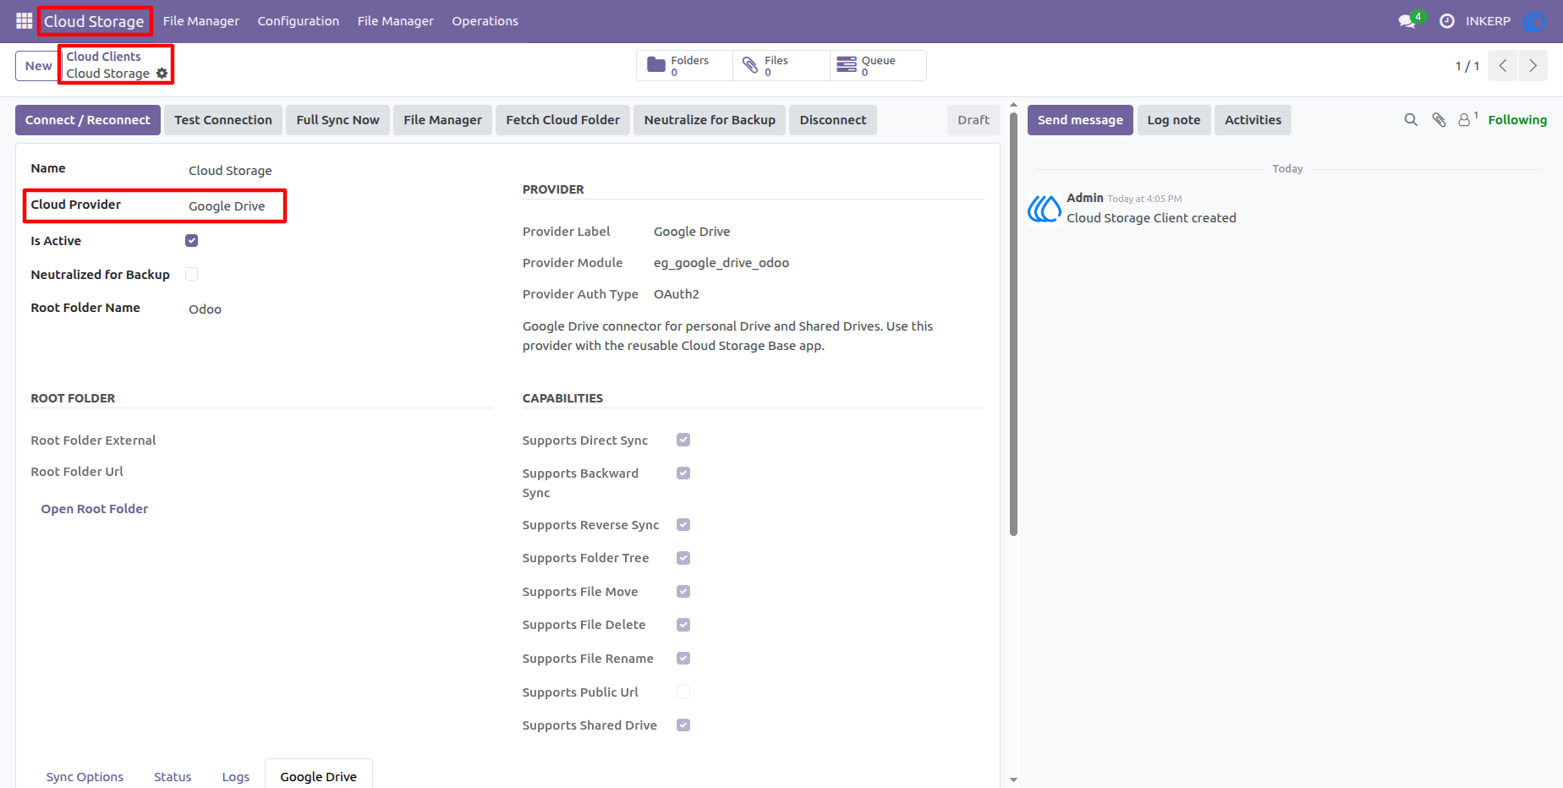Toggle Supports Shared Drive checkbox

pyautogui.click(x=683, y=725)
